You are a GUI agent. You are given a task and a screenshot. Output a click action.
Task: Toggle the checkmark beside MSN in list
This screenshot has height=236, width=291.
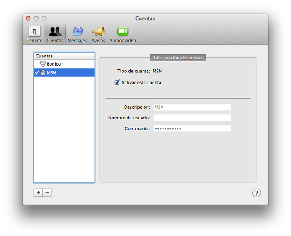tap(37, 72)
